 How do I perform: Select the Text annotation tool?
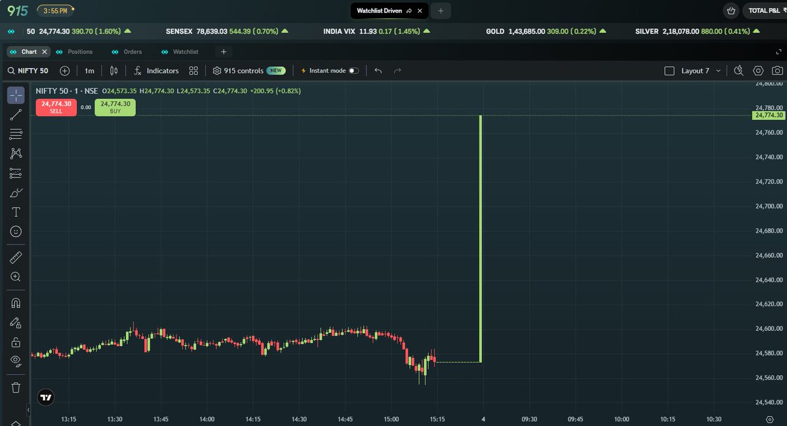pos(16,212)
